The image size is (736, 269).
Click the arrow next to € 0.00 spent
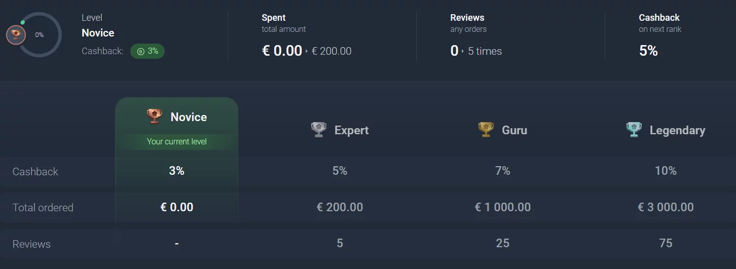click(x=307, y=51)
